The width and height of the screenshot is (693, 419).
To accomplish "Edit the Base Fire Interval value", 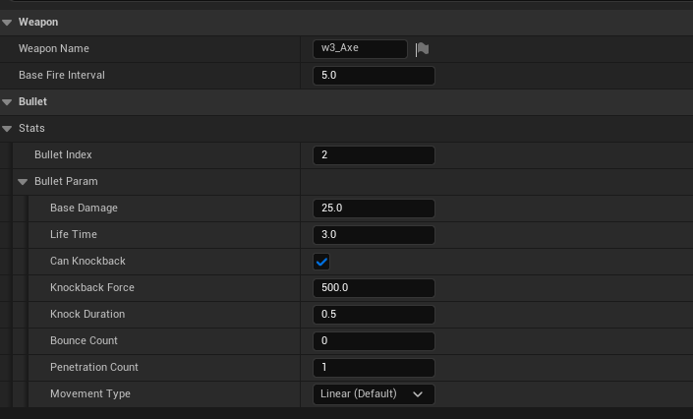I will pyautogui.click(x=374, y=75).
